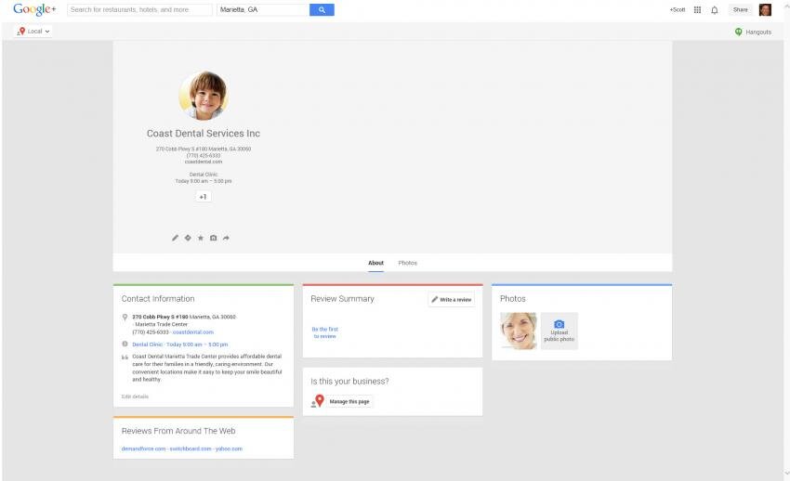
Task: Click Be the first to review link
Action: point(325,332)
